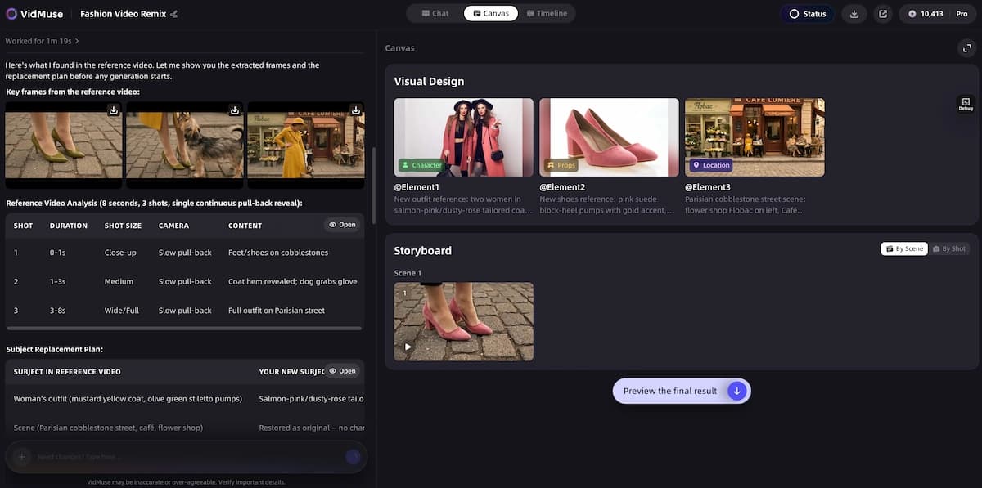Click the 'Close-up' shot size cell

tap(120, 253)
